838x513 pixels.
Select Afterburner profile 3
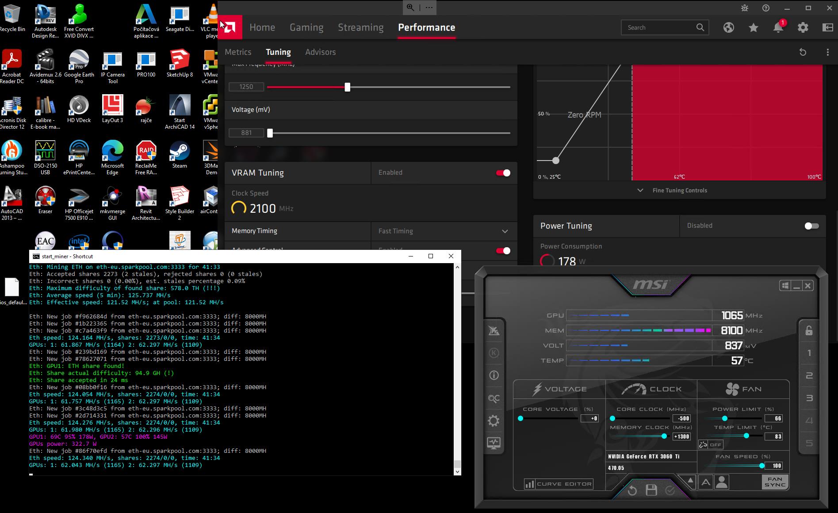click(x=809, y=398)
